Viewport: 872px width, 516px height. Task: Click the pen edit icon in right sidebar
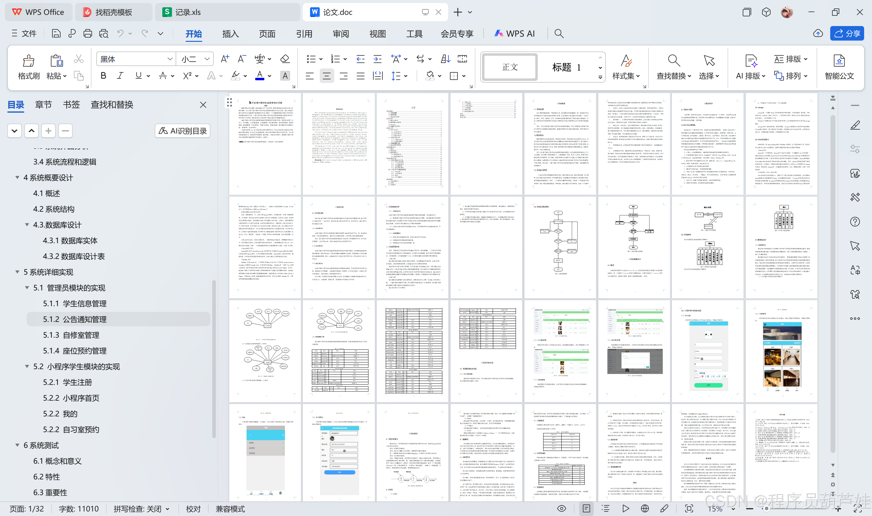tap(855, 125)
